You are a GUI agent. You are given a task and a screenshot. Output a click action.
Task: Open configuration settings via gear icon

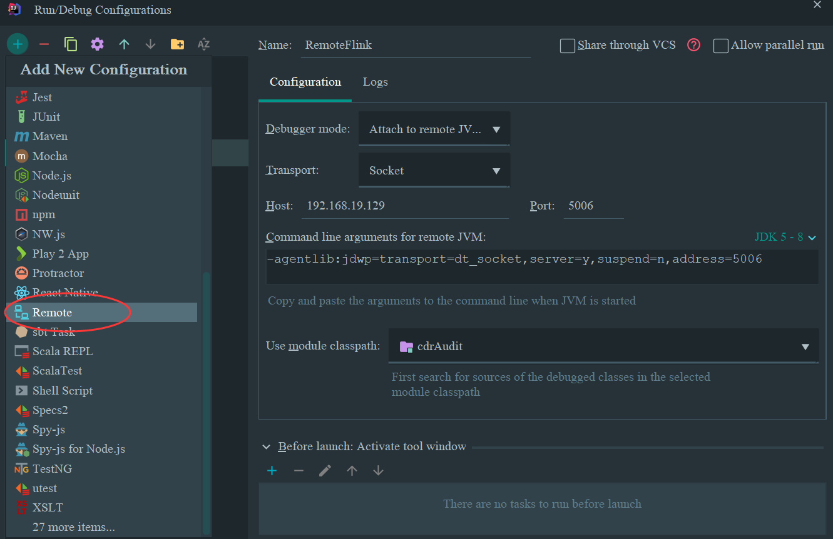click(x=98, y=44)
